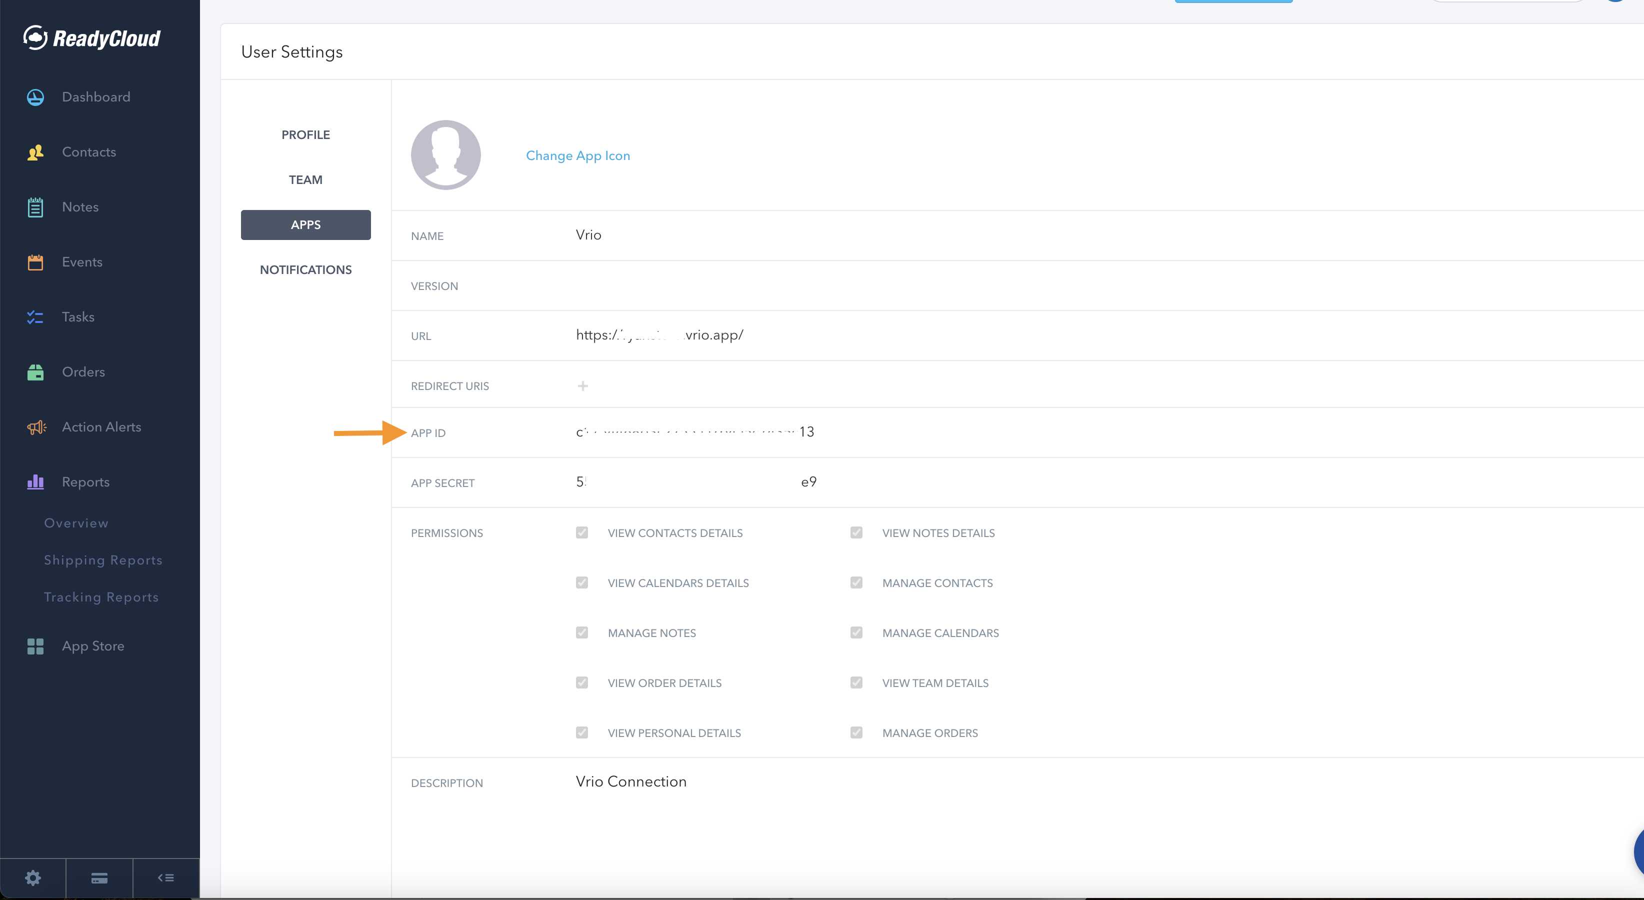The image size is (1644, 900).
Task: Open Orders in sidebar
Action: [83, 372]
